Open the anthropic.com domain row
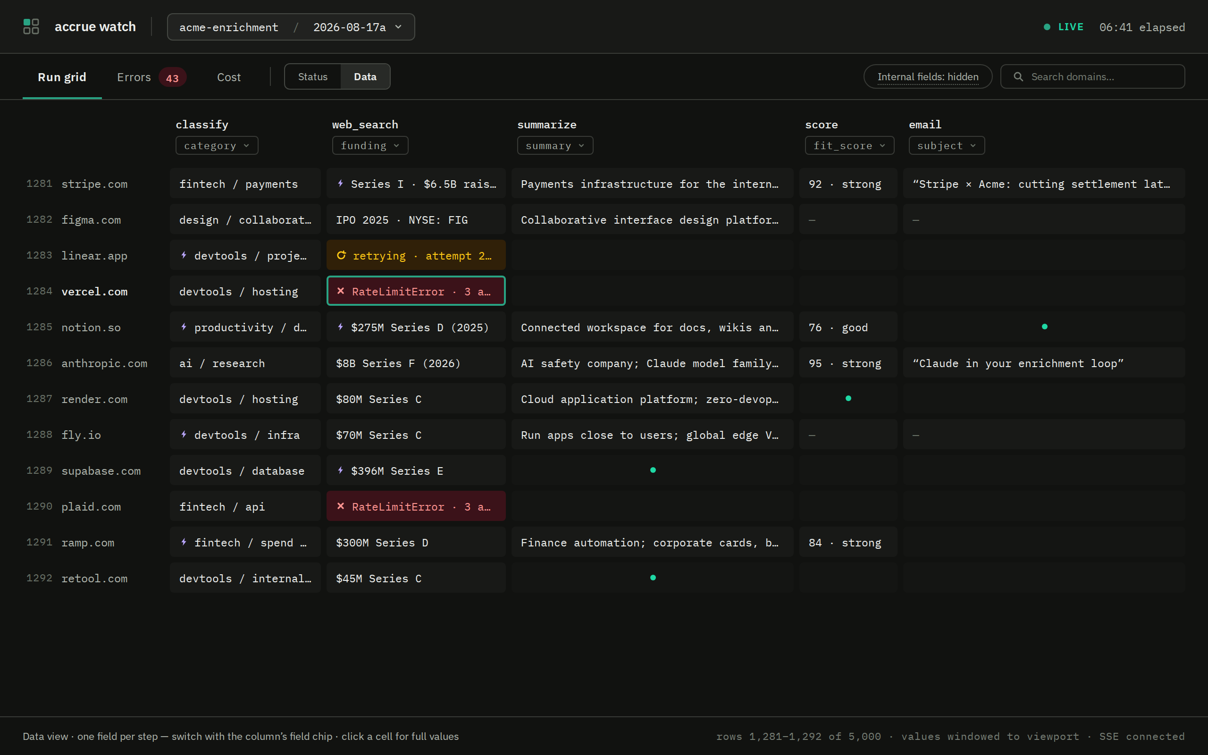The width and height of the screenshot is (1208, 755). point(104,363)
